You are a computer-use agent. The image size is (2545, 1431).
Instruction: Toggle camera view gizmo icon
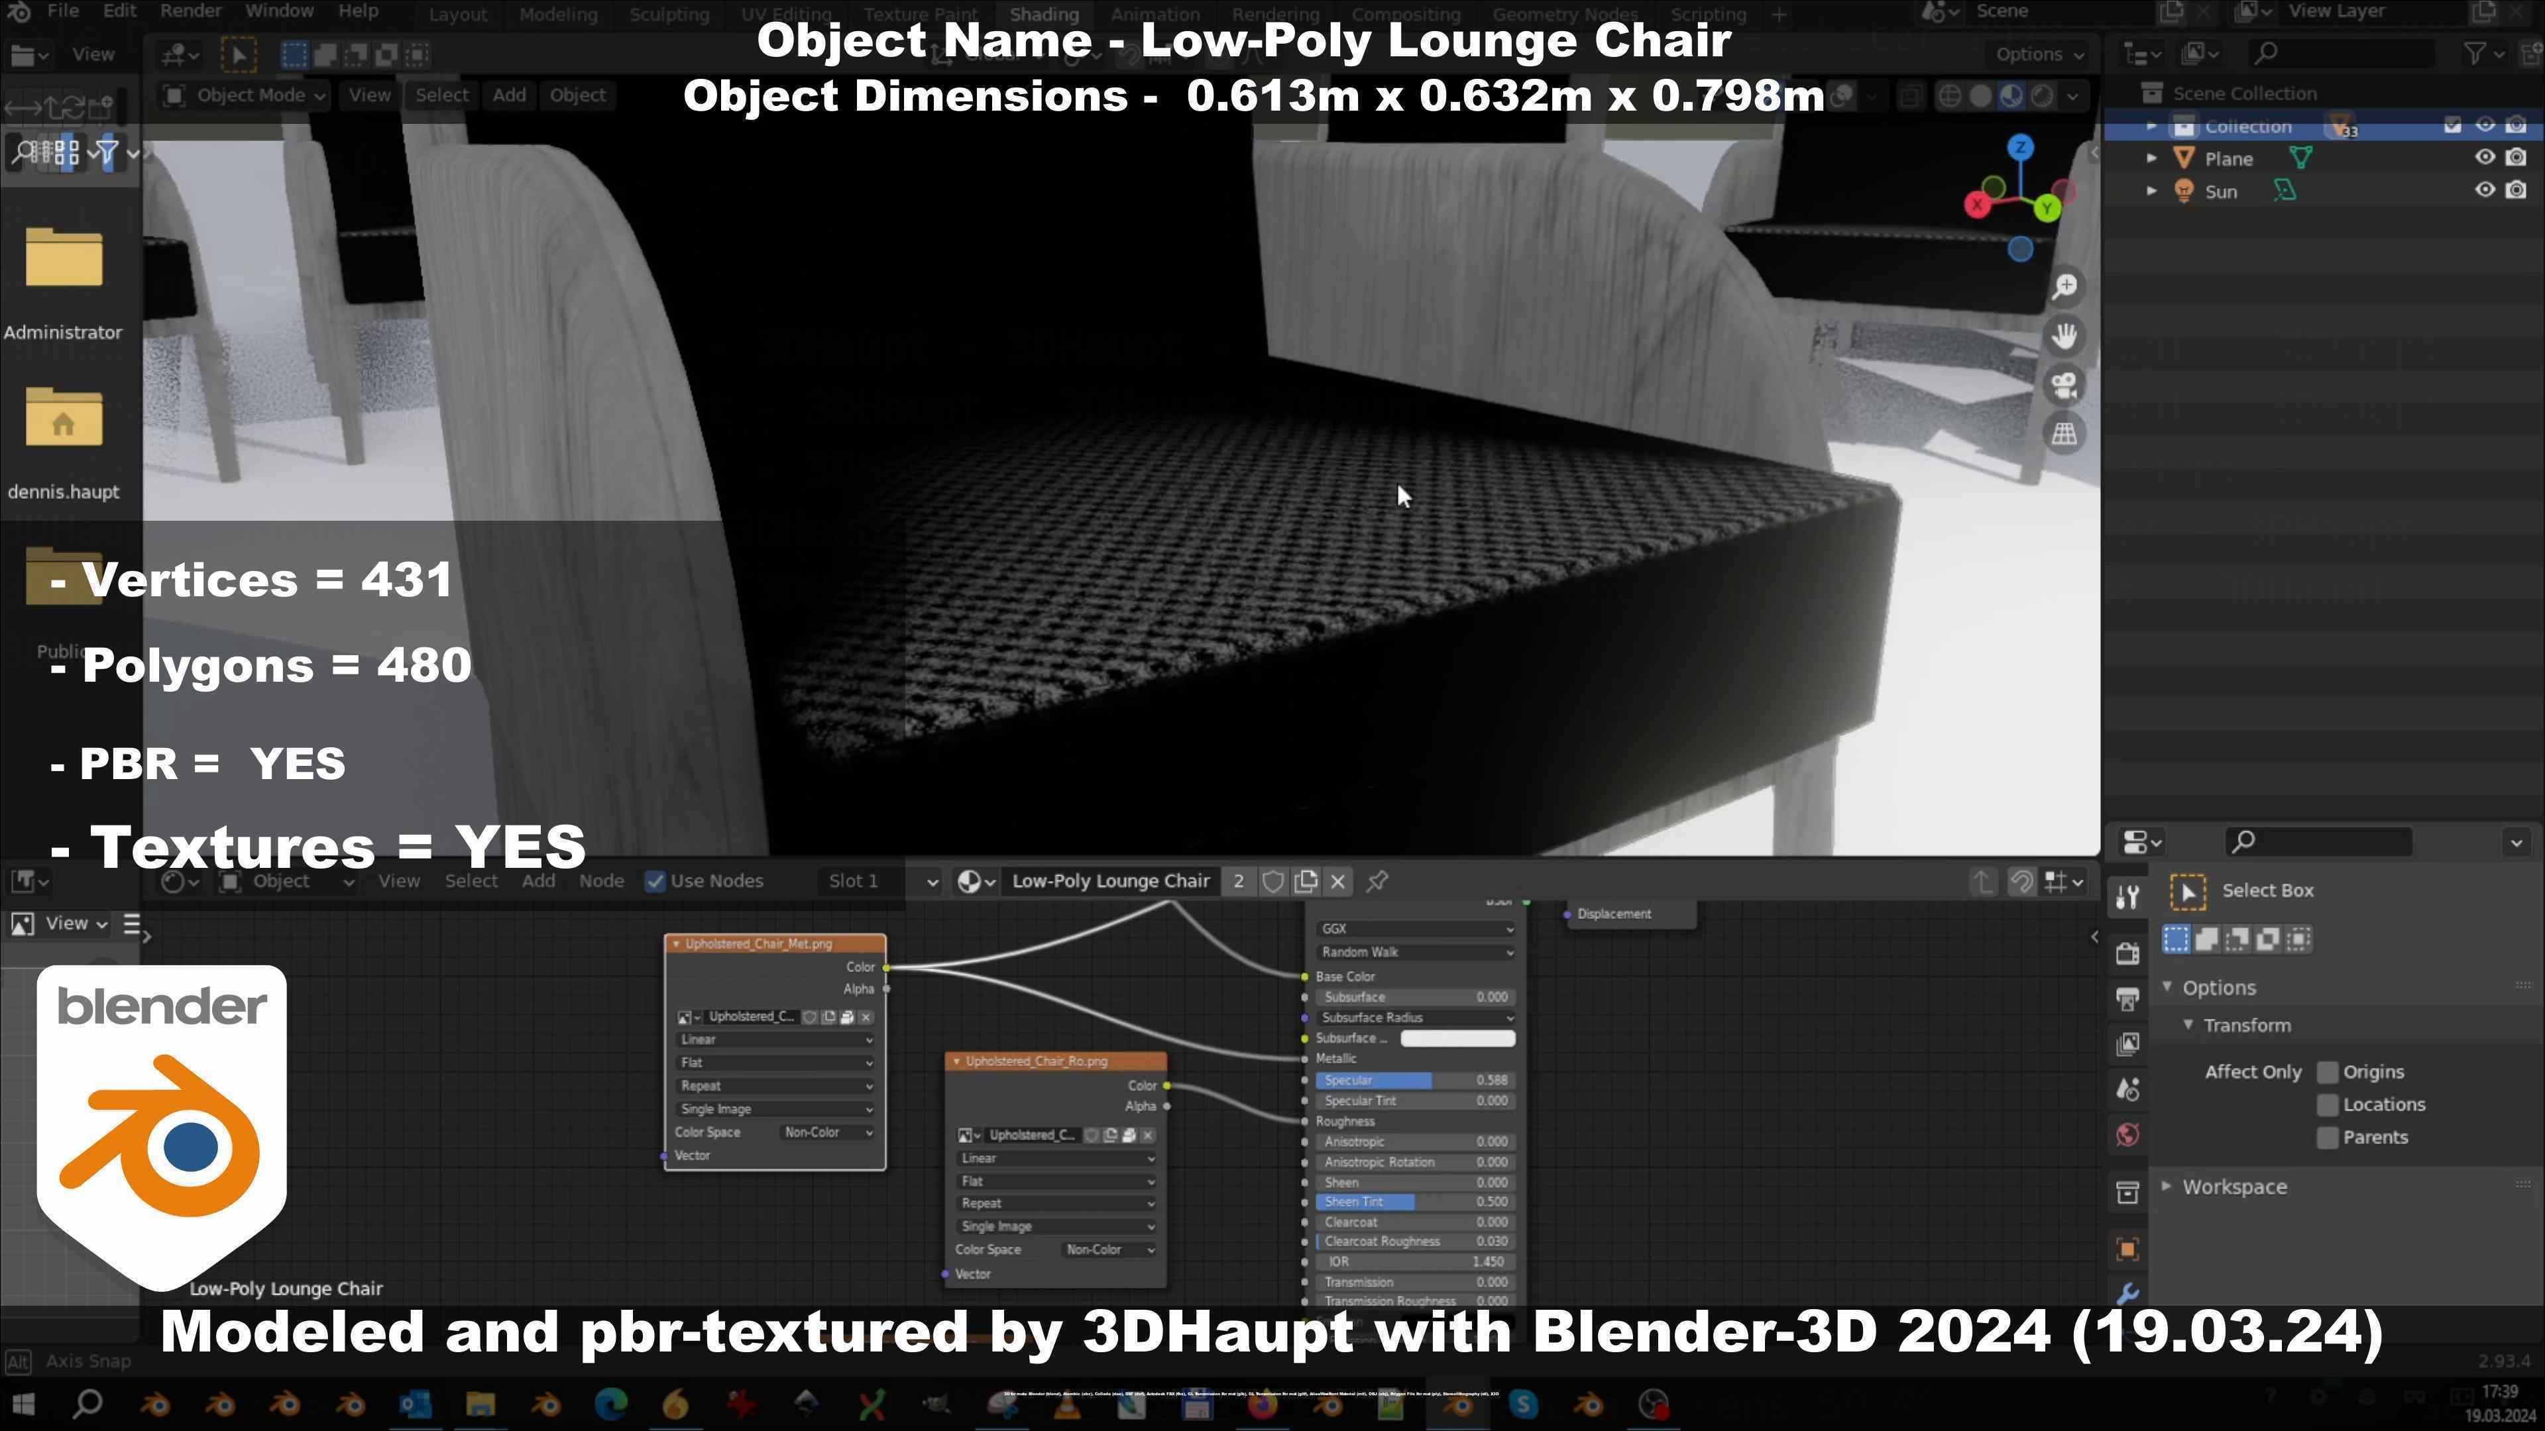pyautogui.click(x=2065, y=385)
